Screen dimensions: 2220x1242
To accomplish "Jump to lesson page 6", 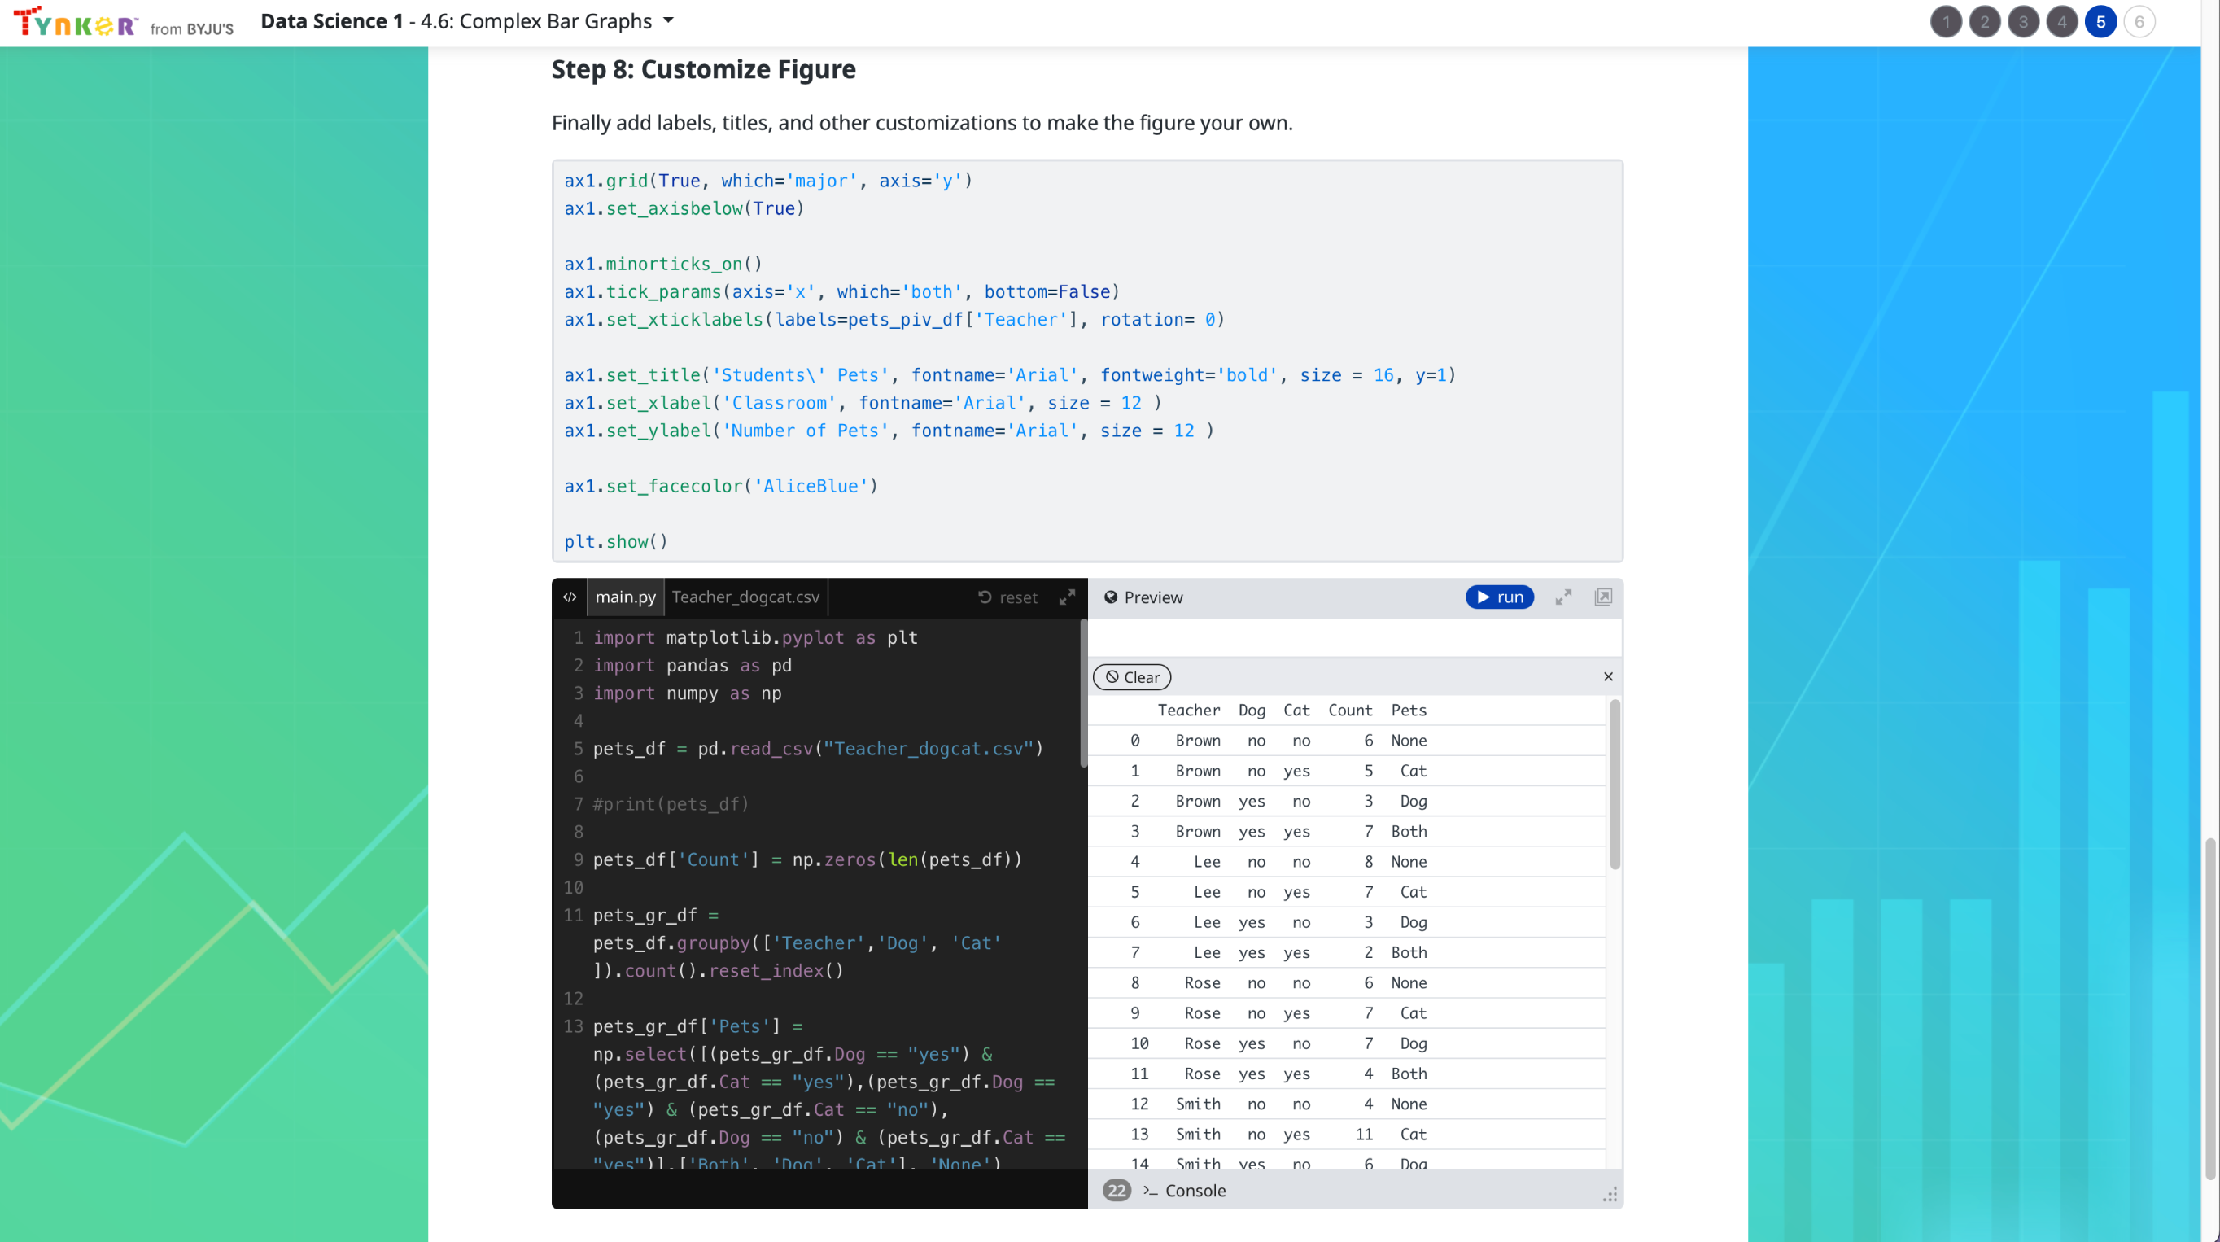I will pyautogui.click(x=2139, y=21).
